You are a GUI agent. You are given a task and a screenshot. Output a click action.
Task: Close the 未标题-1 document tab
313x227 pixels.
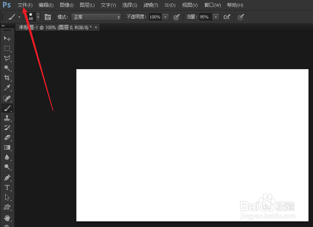[x=96, y=27]
